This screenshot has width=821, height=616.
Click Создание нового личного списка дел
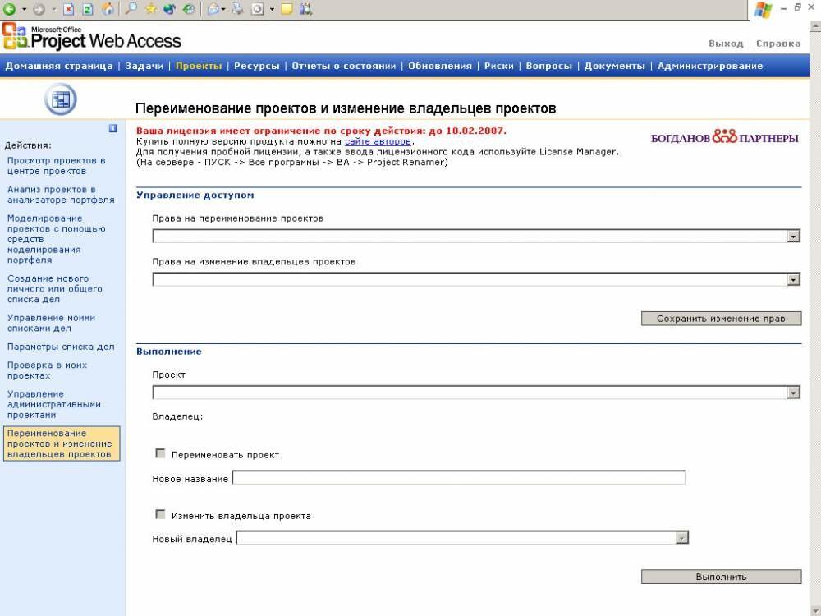[x=55, y=289]
